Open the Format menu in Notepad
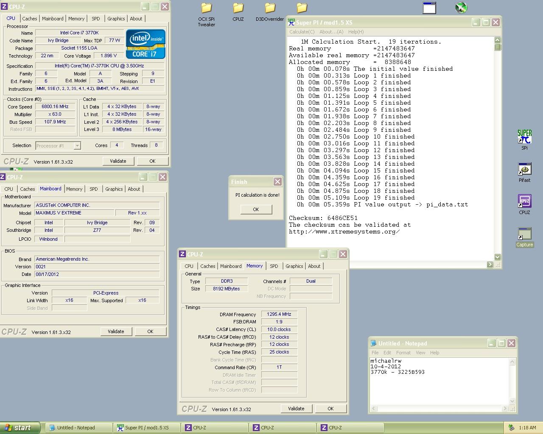Screen dimensions: 543x434 pos(403,353)
